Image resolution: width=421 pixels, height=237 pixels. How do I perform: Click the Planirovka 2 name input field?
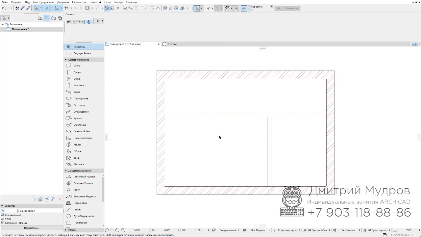pos(40,211)
